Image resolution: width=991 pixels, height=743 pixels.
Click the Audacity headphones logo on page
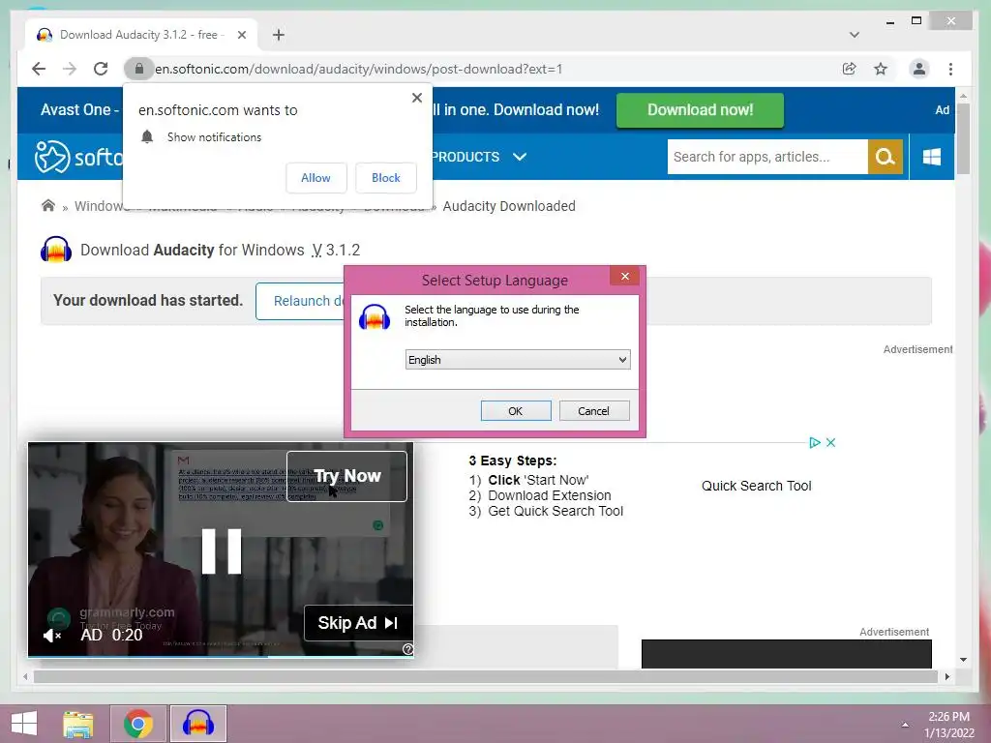click(55, 250)
